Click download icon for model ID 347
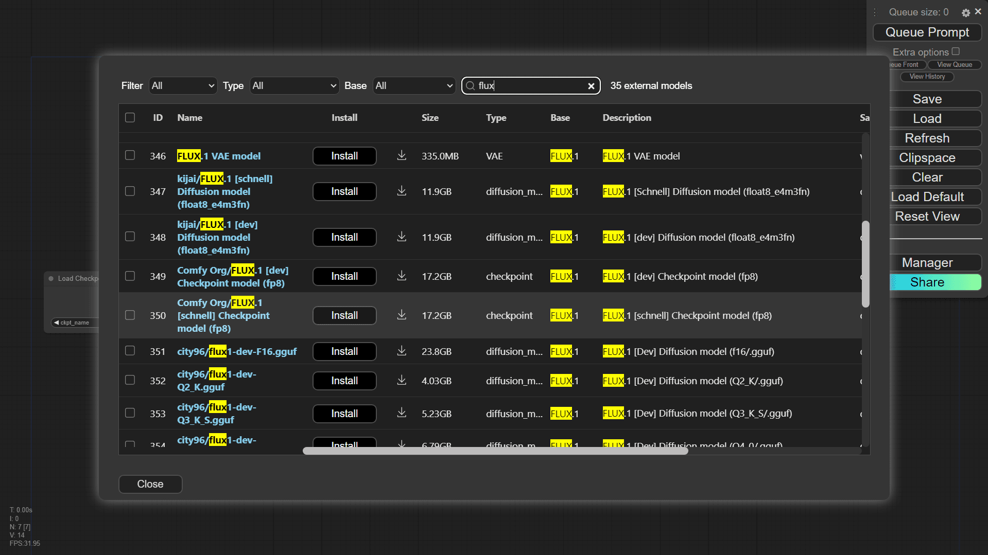The height and width of the screenshot is (555, 988). [x=402, y=191]
